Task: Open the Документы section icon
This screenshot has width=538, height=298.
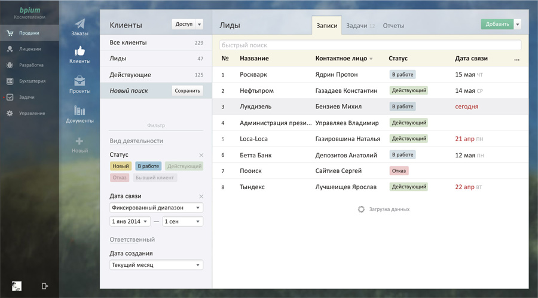Action: pos(80,111)
